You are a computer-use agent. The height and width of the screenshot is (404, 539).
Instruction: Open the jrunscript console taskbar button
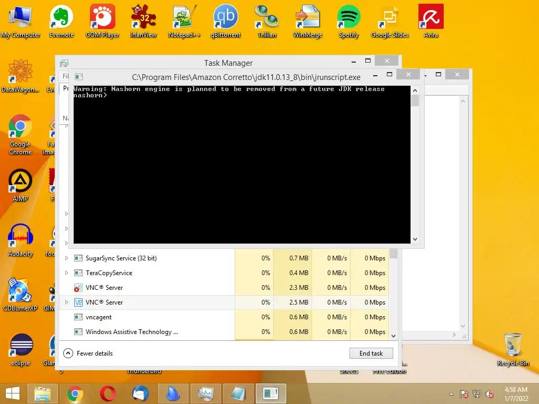coord(271,393)
